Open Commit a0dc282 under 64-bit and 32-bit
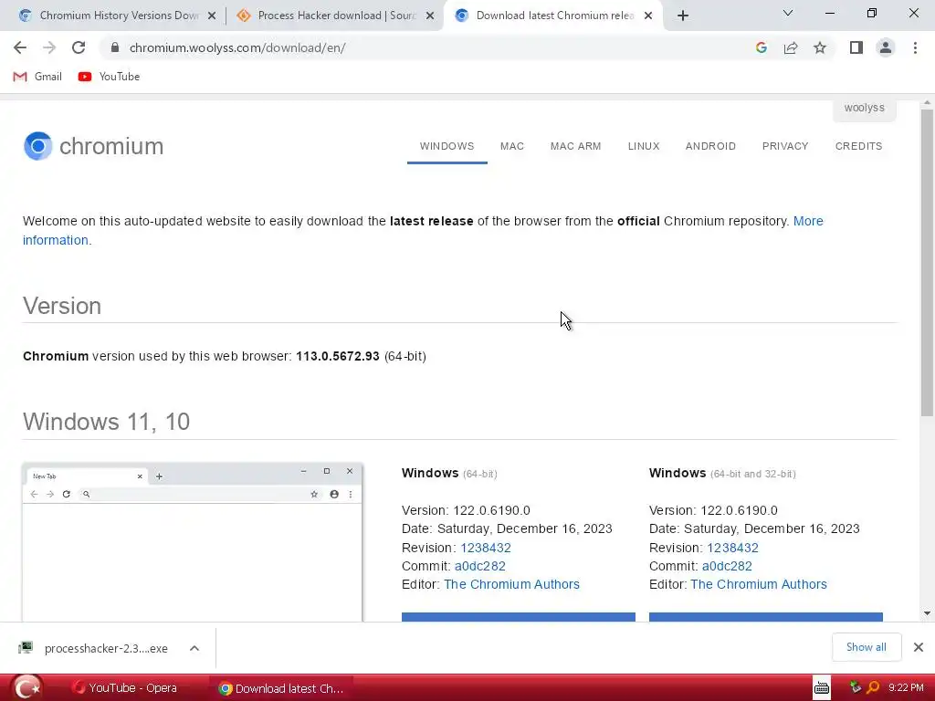Viewport: 935px width, 701px height. (727, 566)
